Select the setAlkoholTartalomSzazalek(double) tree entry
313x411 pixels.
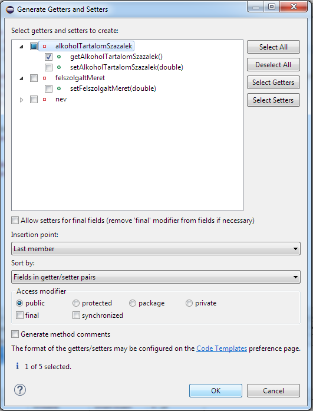click(x=127, y=67)
